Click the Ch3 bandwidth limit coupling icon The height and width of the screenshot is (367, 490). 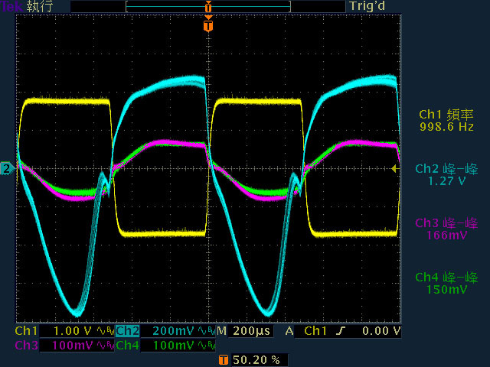point(106,345)
